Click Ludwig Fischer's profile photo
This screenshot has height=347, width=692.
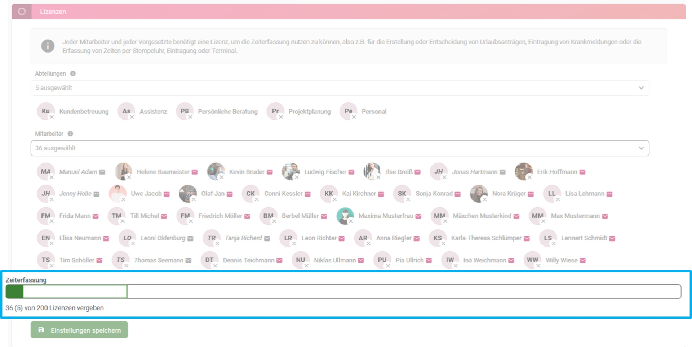(291, 171)
